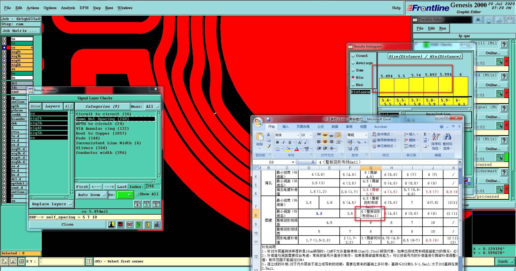Open the Auto Zoom dropdown
Viewport: 516px width, 271px height.
click(x=91, y=195)
